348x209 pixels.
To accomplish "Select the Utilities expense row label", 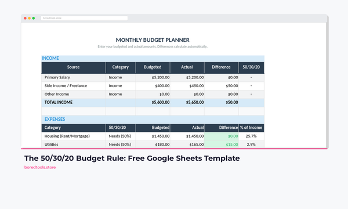I will (x=51, y=145).
